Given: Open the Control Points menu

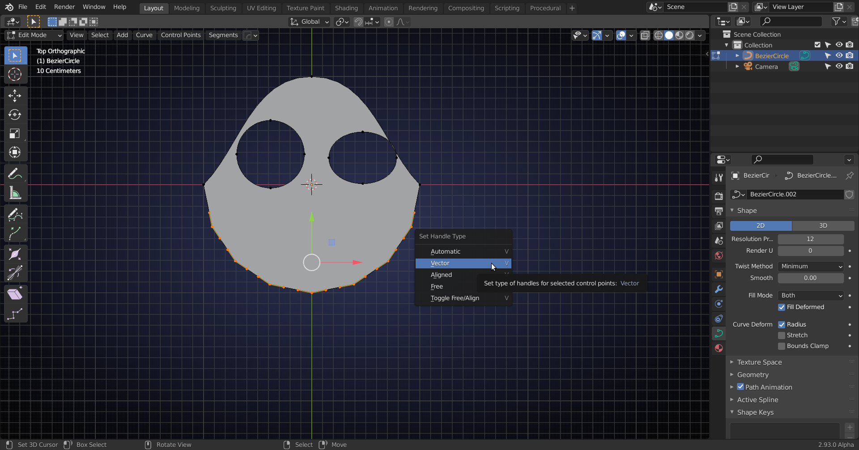Looking at the screenshot, I should (181, 35).
